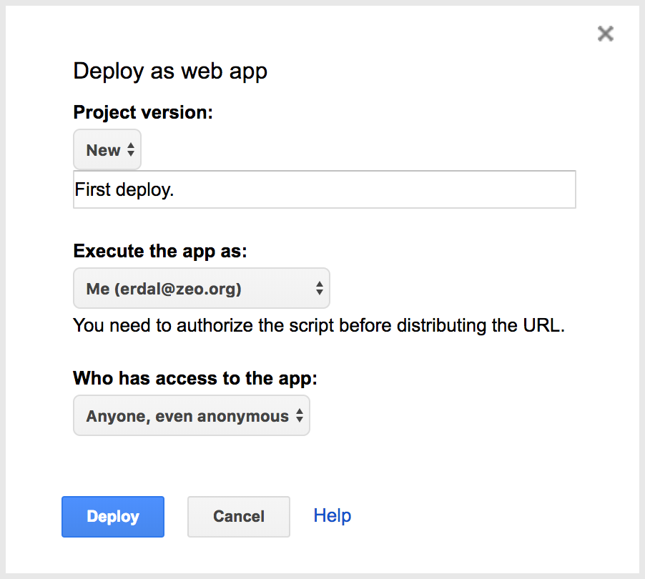Click the arrows next to Me (erdal@zeo.org)
This screenshot has width=645, height=579.
click(319, 288)
